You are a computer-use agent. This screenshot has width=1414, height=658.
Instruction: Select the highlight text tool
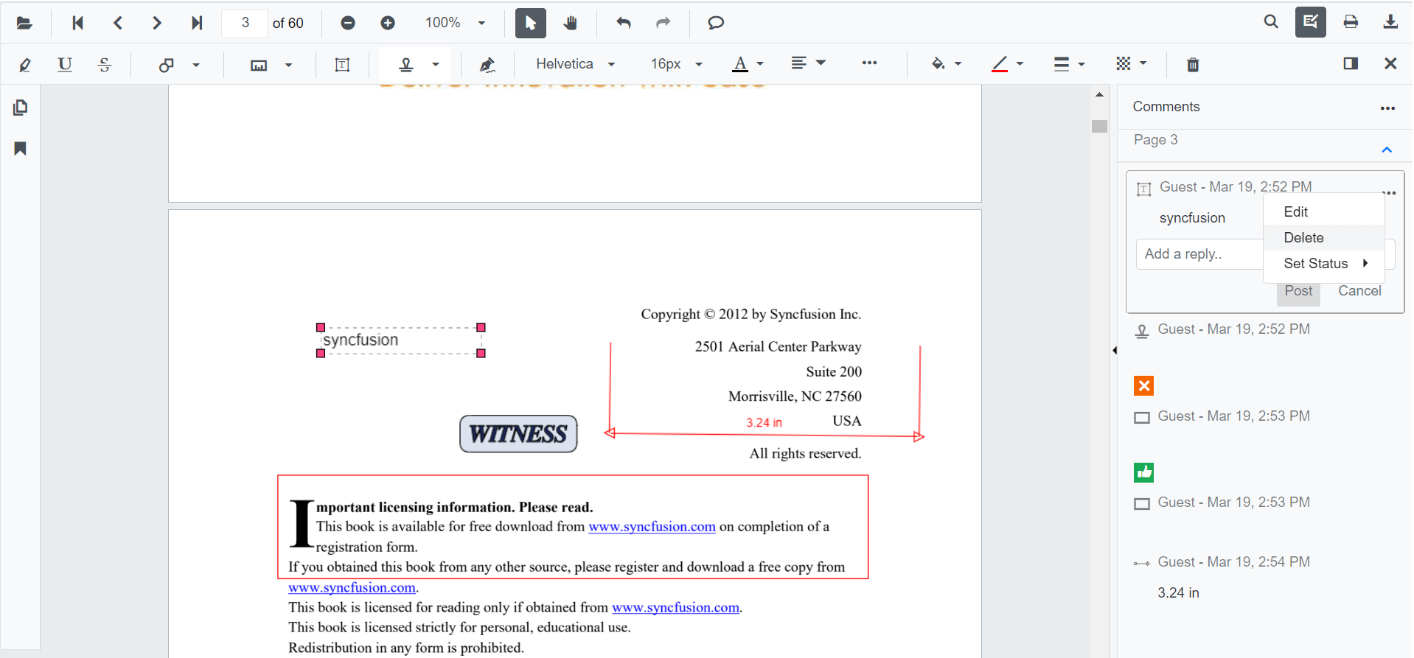coord(25,64)
